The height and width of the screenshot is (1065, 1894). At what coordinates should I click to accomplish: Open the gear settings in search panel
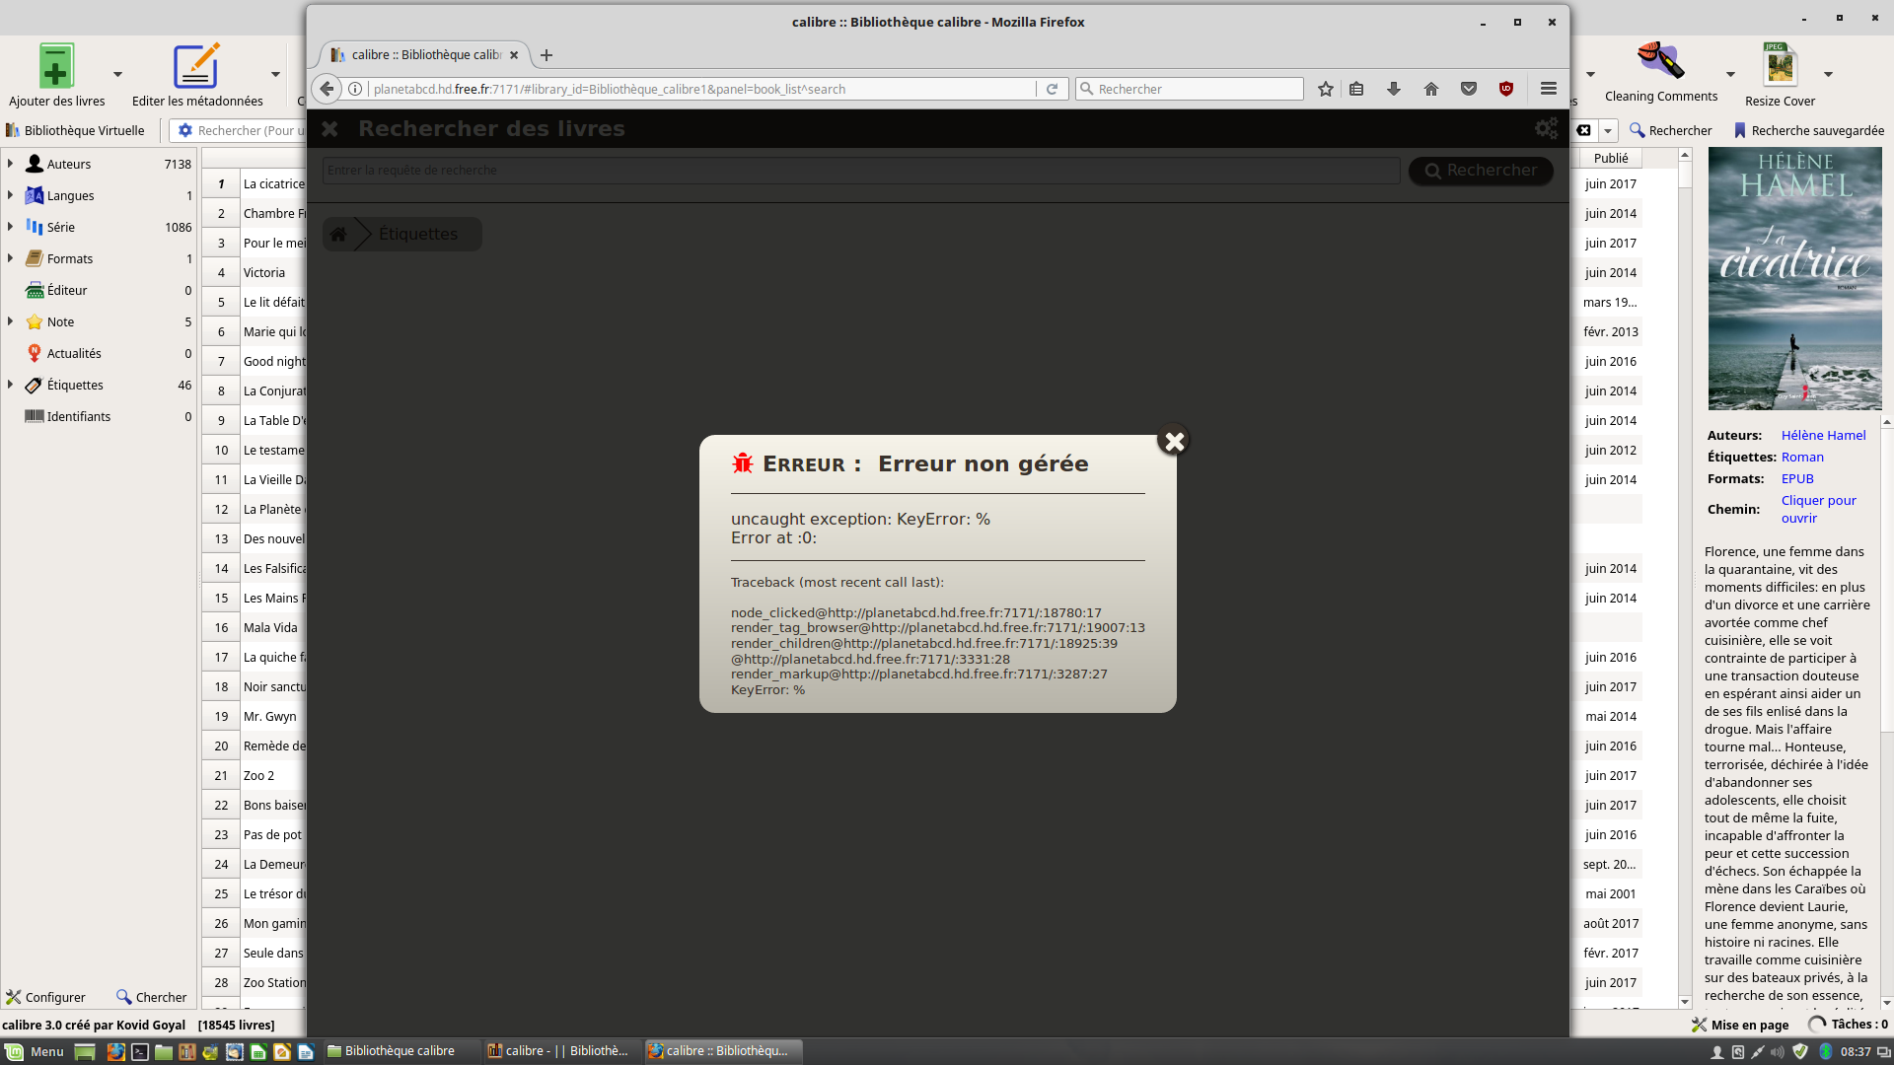(1545, 128)
